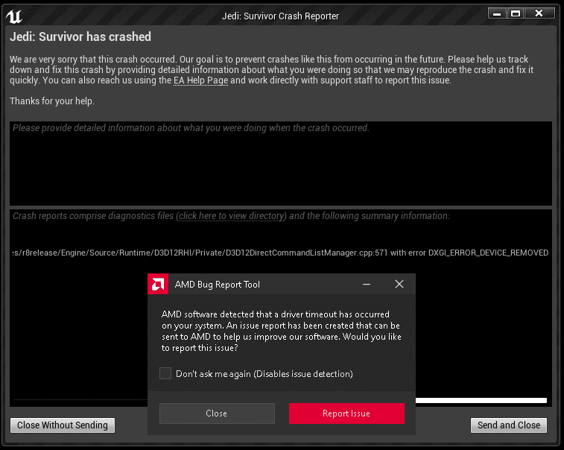Close the AMD Bug Report Tool dialog
Image resolution: width=564 pixels, height=450 pixels.
pyautogui.click(x=399, y=284)
